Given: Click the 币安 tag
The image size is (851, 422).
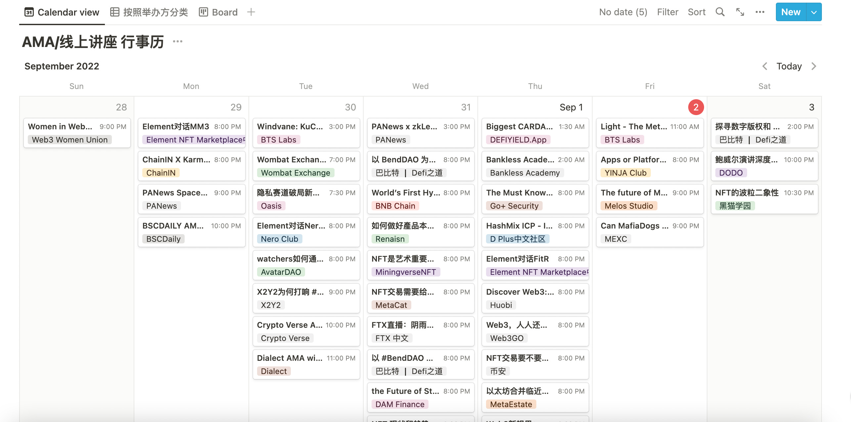Looking at the screenshot, I should coord(498,371).
